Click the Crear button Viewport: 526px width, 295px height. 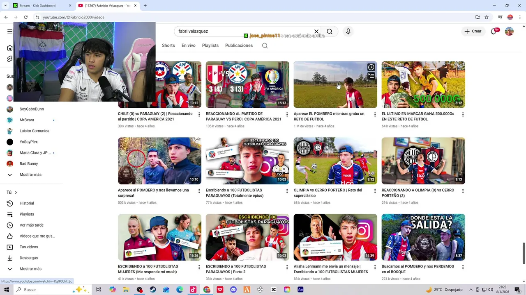[473, 32]
